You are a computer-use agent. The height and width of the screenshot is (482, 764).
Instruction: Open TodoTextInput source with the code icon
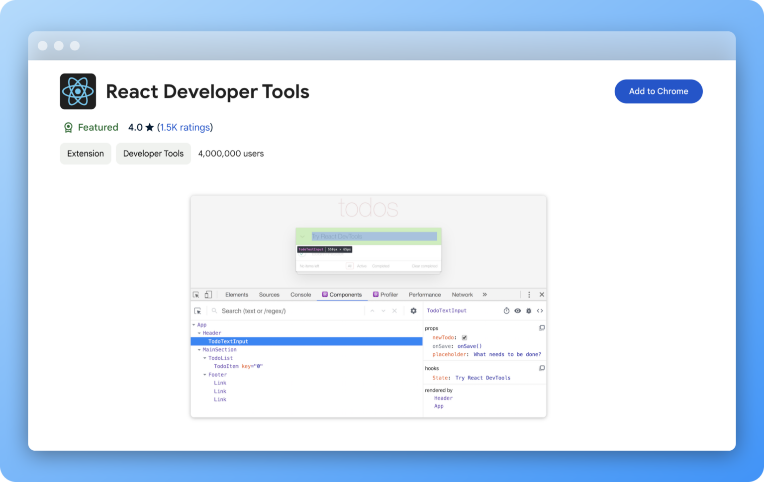(x=540, y=311)
